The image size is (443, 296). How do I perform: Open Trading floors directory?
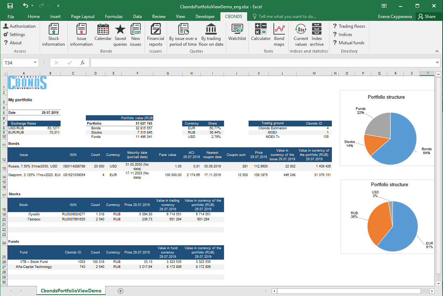349,26
